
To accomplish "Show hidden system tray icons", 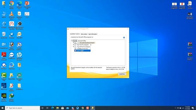I will [x=175, y=108].
